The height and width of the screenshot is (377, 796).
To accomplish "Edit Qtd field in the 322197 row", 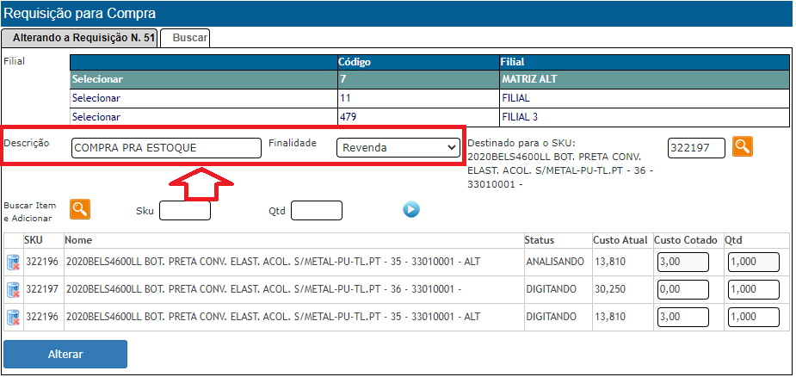I will (754, 289).
